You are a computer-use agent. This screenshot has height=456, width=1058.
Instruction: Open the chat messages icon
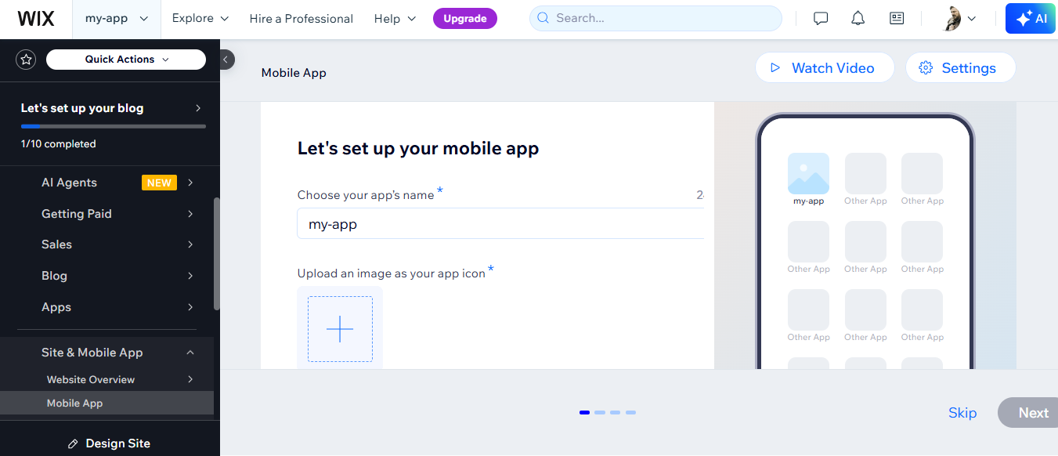pyautogui.click(x=821, y=19)
